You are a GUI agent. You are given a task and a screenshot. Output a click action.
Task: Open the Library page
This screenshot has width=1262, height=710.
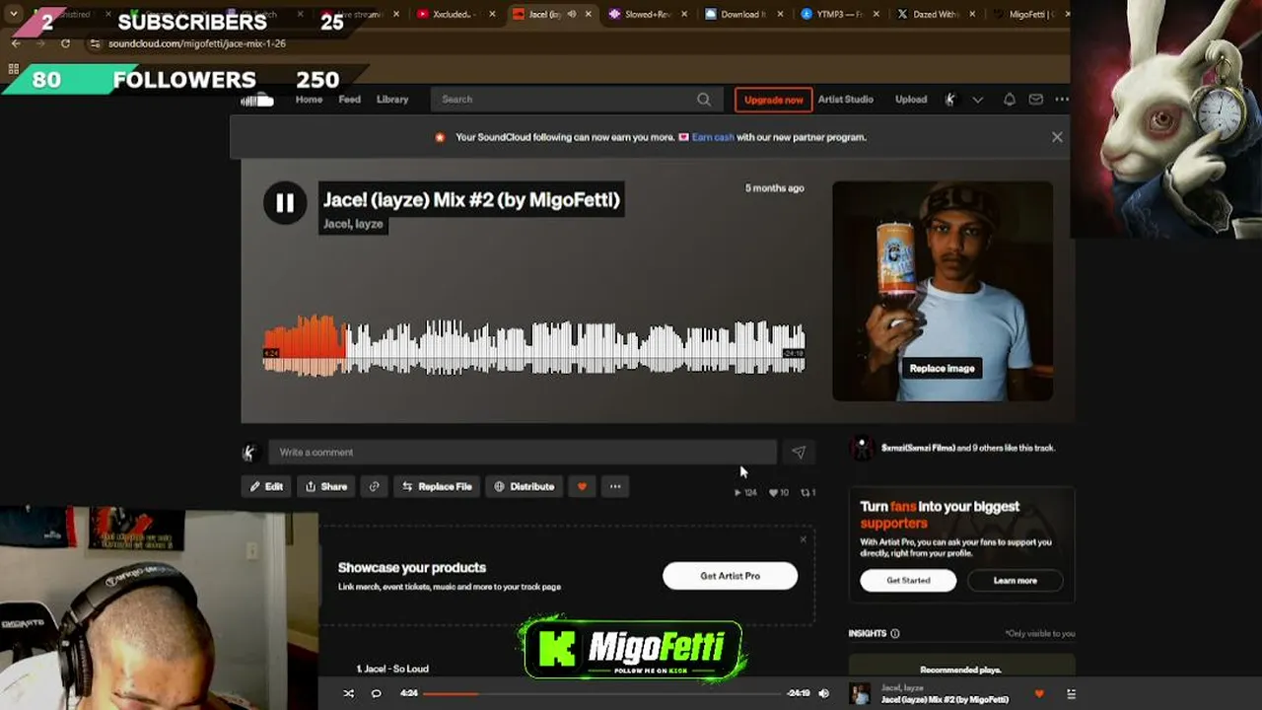coord(392,100)
